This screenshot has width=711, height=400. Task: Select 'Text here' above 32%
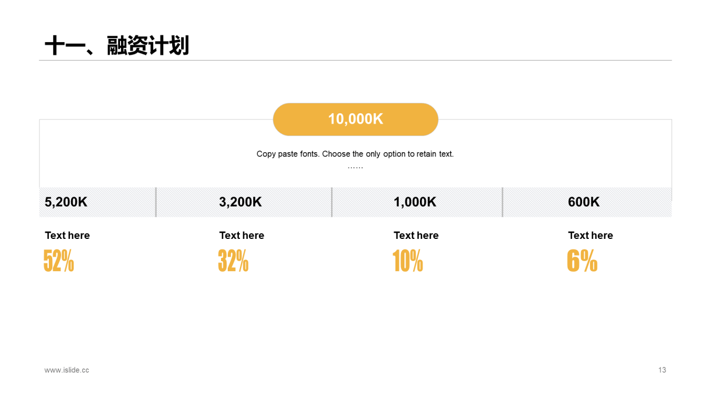pos(242,236)
